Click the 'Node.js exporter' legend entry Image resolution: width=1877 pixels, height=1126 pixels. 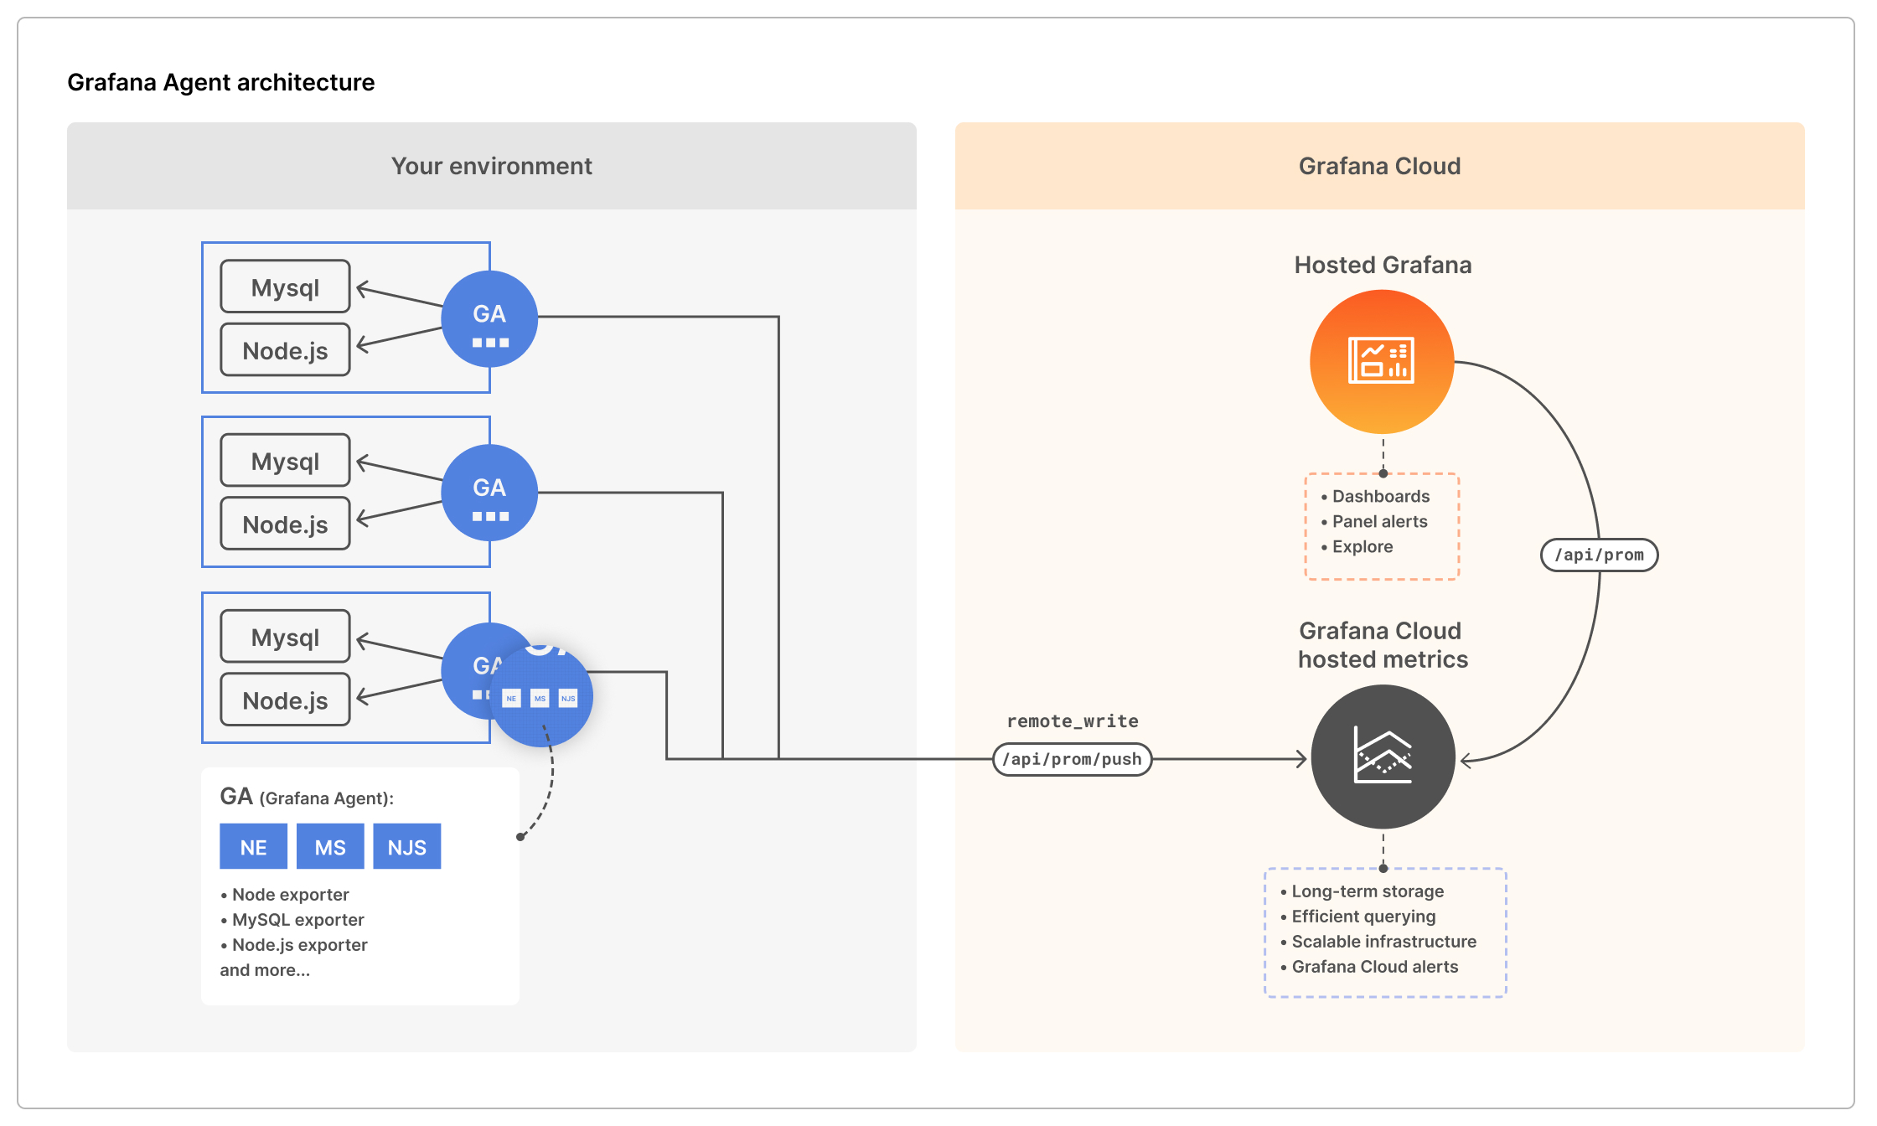pyautogui.click(x=299, y=945)
